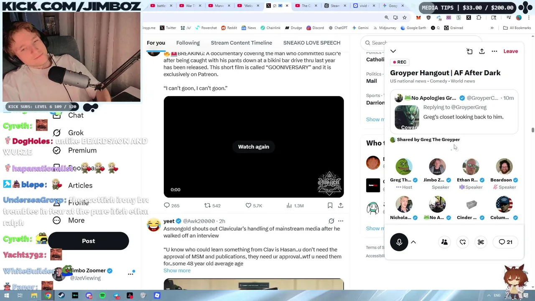The width and height of the screenshot is (535, 301).
Task: Switch to the Following timeline tab
Action: tap(188, 43)
